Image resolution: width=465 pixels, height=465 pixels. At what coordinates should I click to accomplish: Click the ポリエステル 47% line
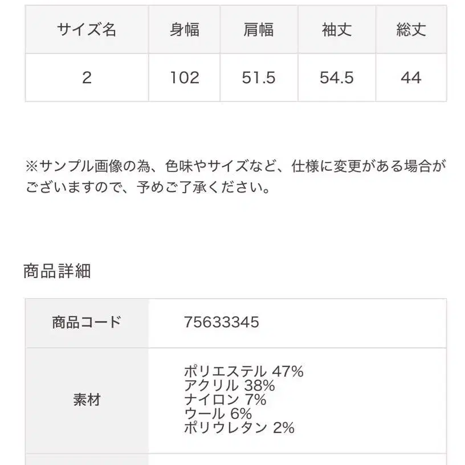point(243,372)
